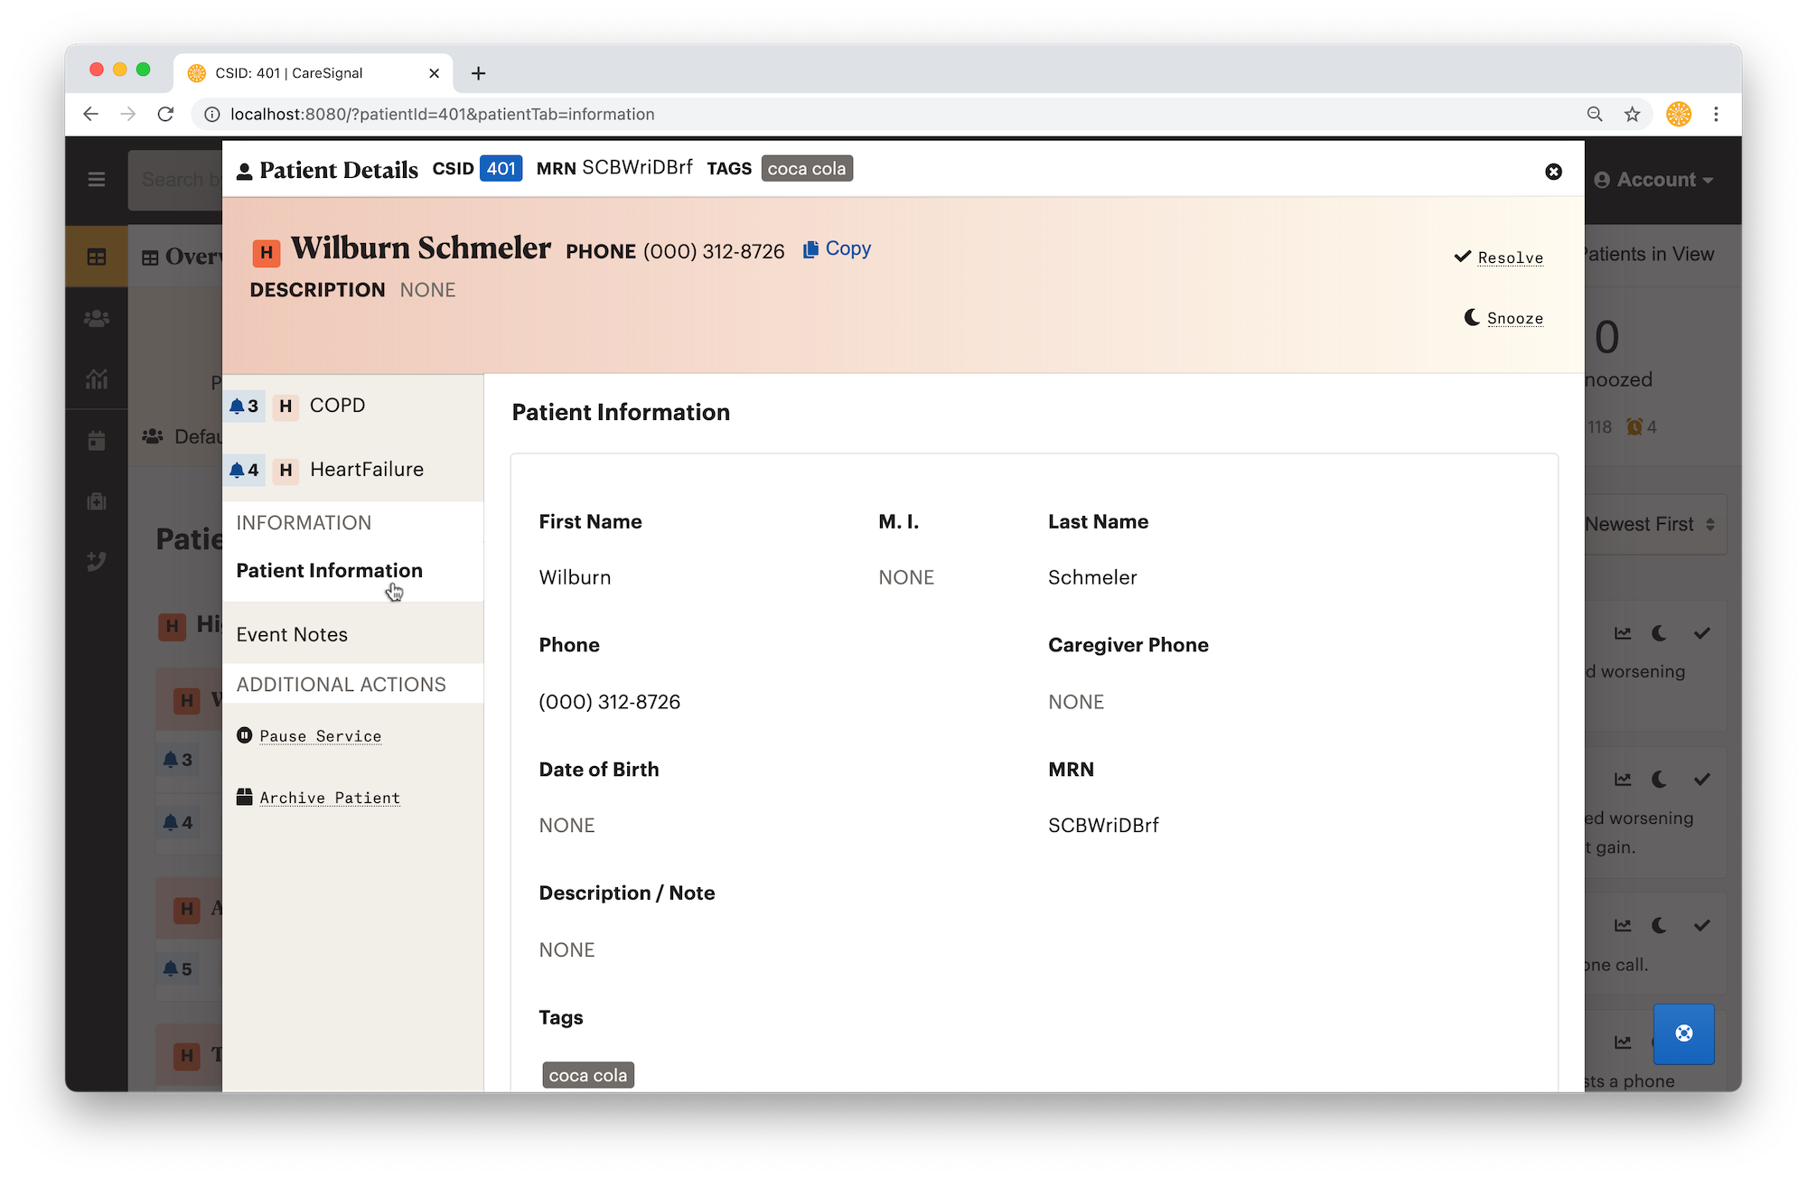Resolve this patient's alerts

click(x=1499, y=257)
